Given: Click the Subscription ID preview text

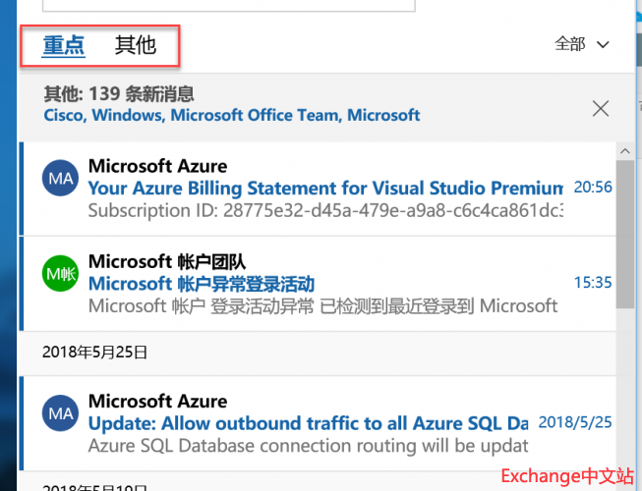Looking at the screenshot, I should coord(324,210).
